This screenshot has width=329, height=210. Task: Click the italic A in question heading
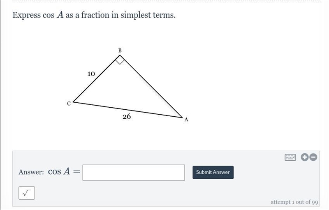pos(60,15)
